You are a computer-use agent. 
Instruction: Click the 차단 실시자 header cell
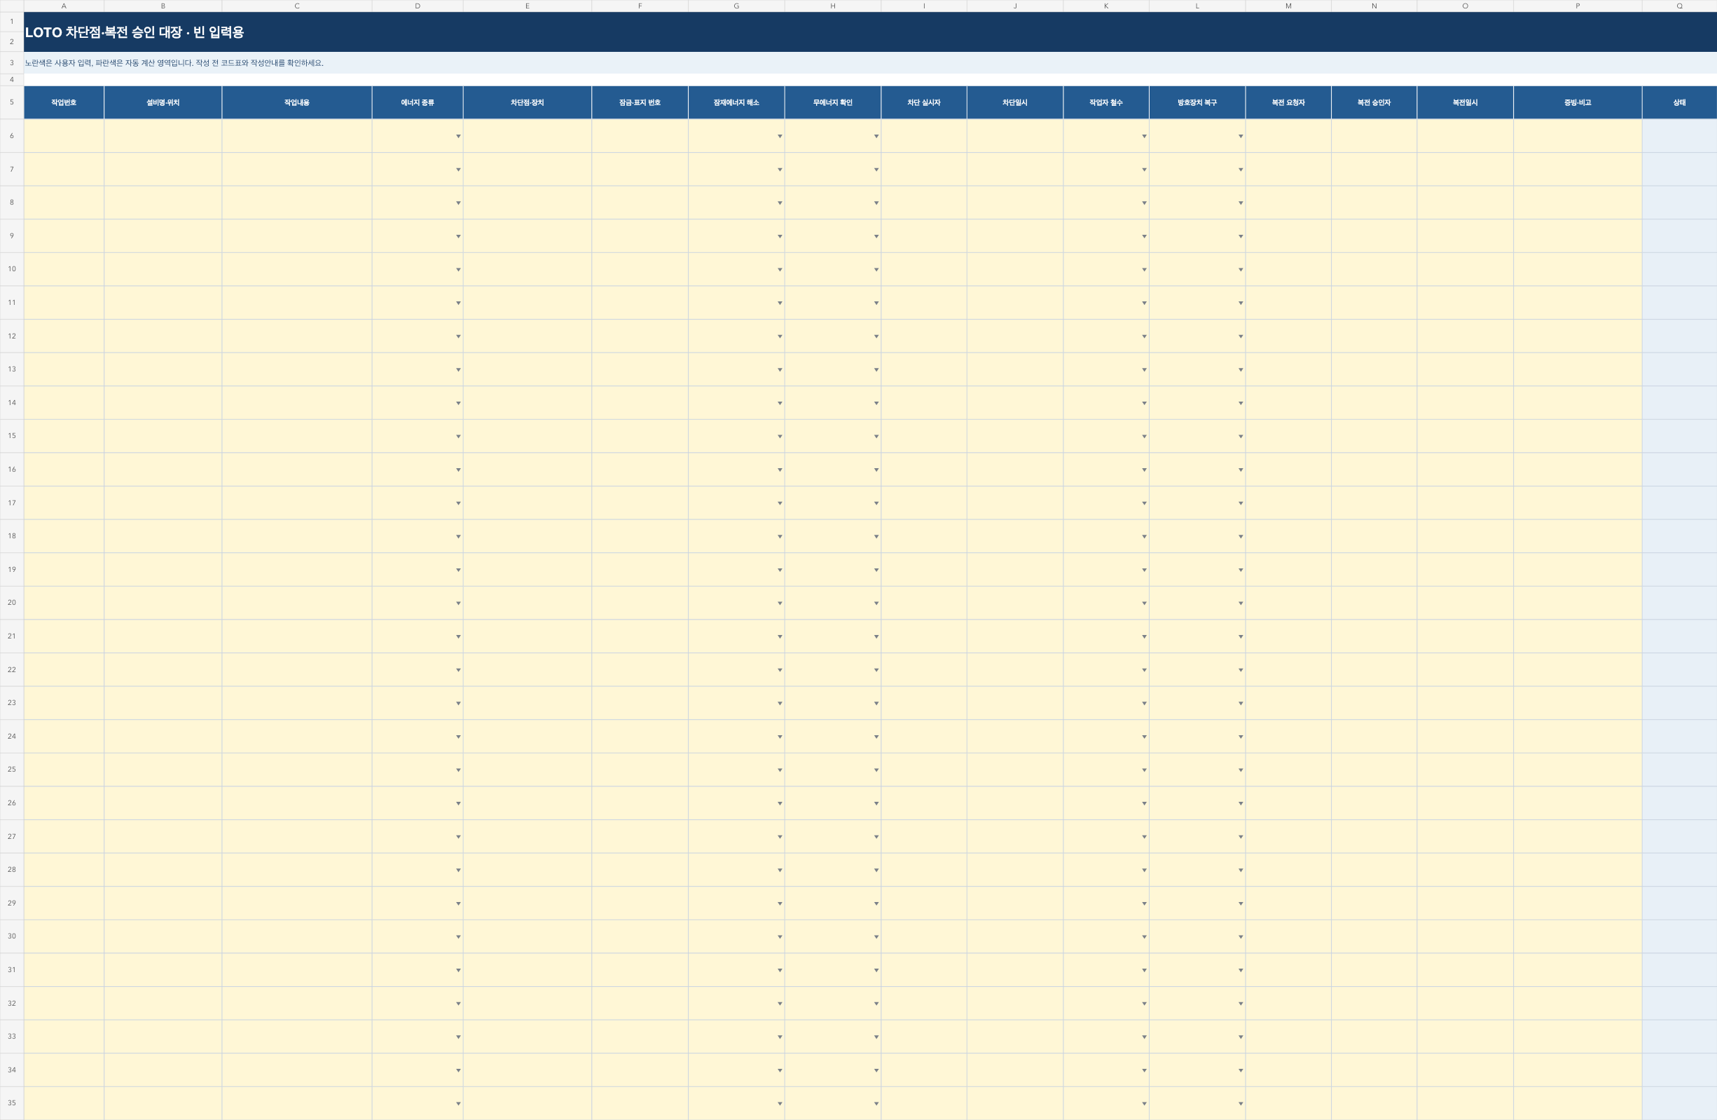[924, 102]
